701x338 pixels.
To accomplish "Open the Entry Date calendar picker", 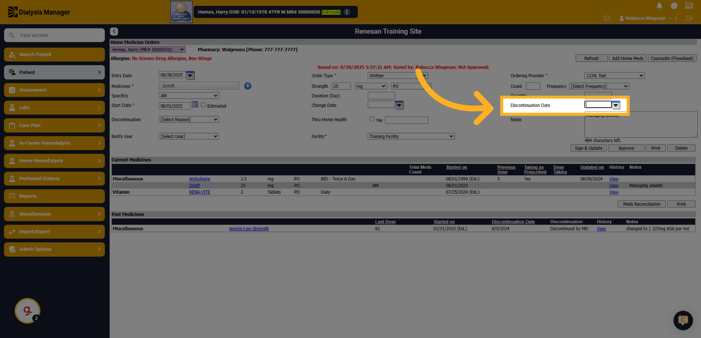I will pyautogui.click(x=190, y=75).
